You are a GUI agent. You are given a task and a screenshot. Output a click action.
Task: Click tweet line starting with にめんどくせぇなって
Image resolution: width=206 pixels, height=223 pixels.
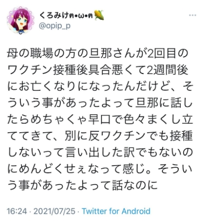100,169
